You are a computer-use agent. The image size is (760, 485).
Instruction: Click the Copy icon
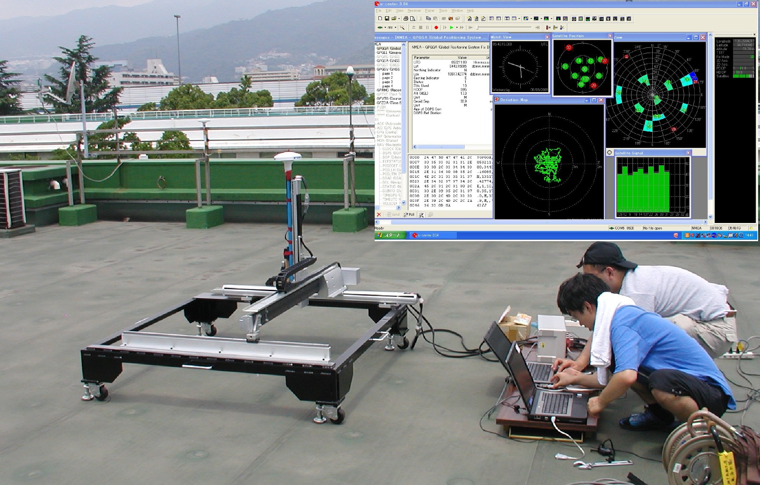point(429,19)
